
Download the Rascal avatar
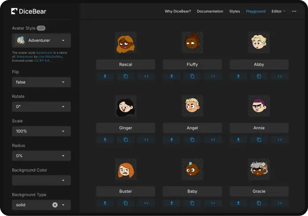coord(105,76)
